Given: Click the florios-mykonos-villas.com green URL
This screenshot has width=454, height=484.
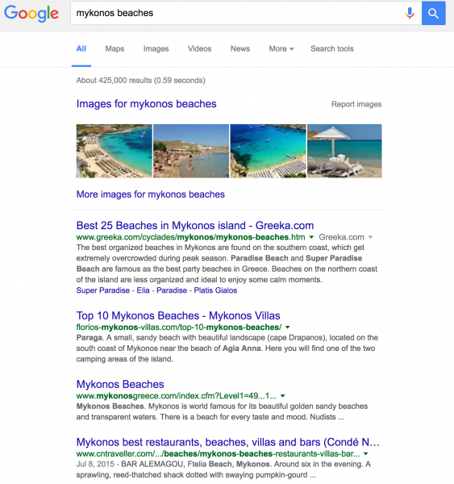Looking at the screenshot, I should tap(179, 328).
